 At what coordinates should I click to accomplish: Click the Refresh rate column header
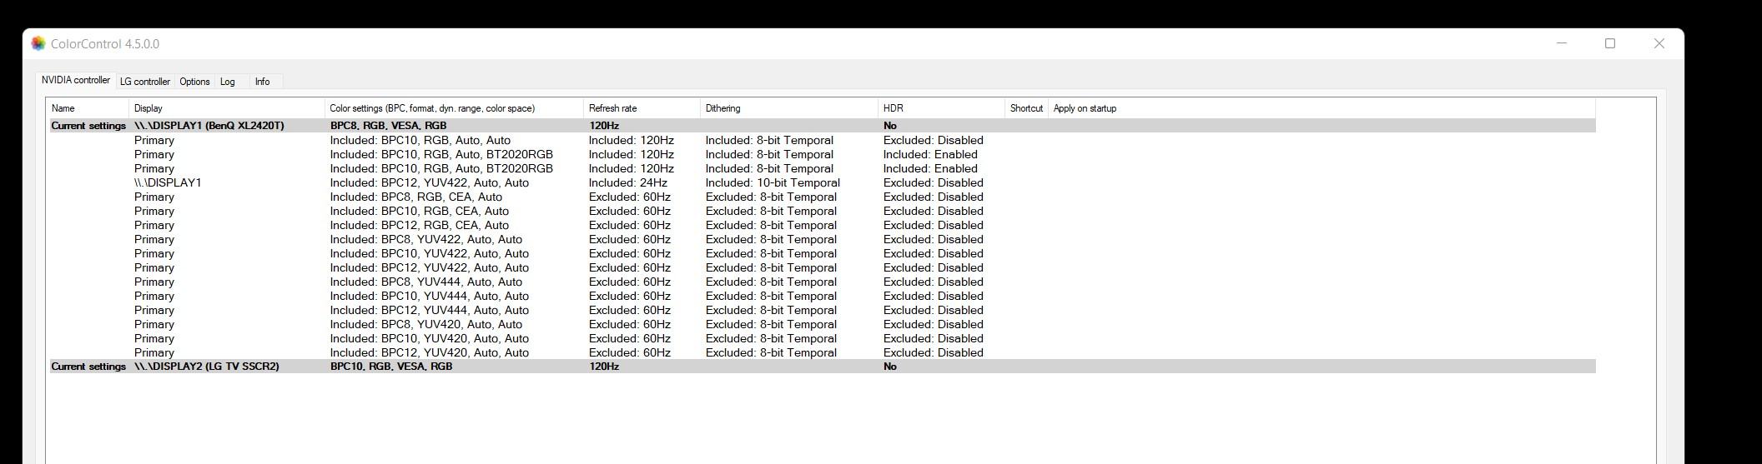(642, 108)
